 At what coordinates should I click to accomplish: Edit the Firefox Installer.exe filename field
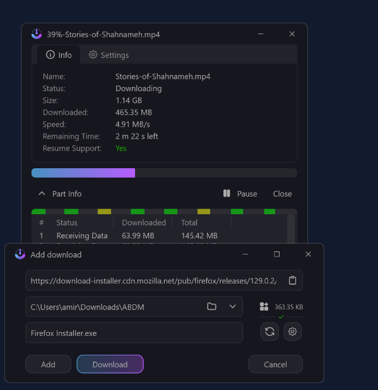coord(134,333)
